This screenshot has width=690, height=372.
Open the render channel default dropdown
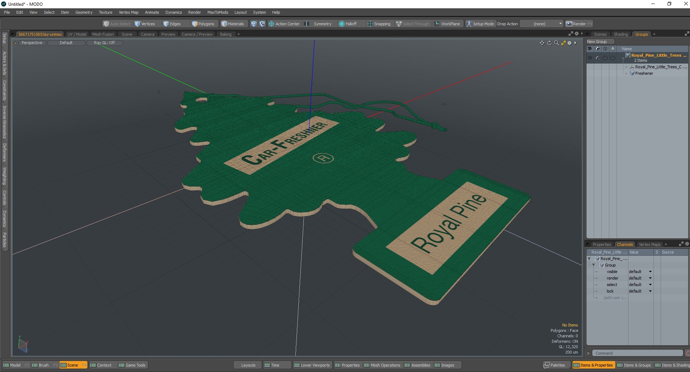tap(640, 278)
